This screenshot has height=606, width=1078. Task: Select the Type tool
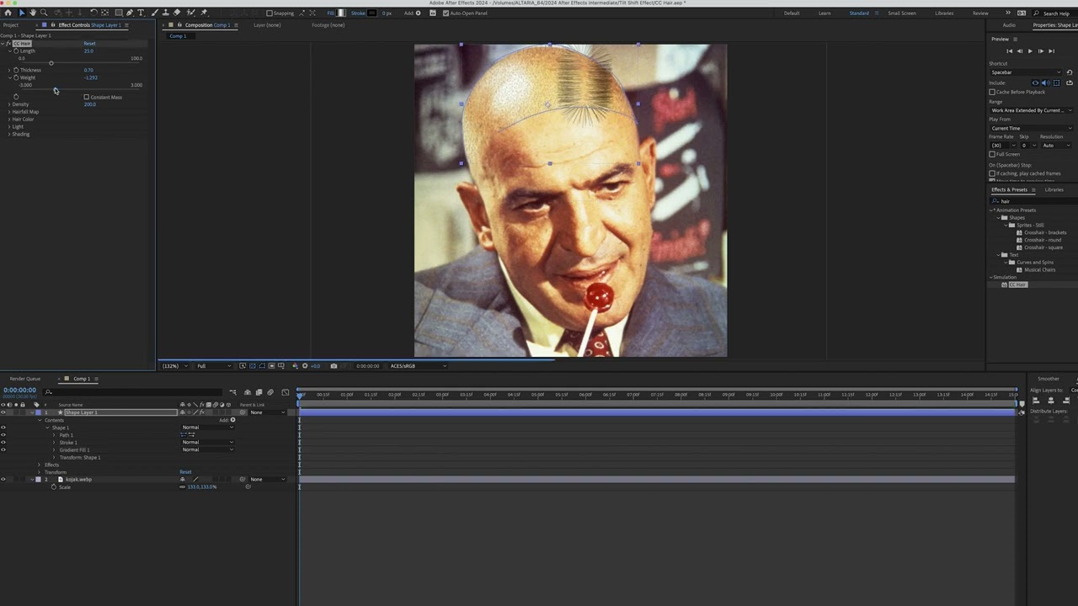click(x=141, y=13)
